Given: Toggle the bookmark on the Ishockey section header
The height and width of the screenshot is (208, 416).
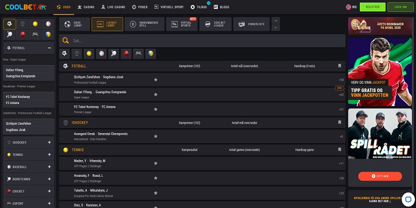Looking at the screenshot, I should pos(340,123).
